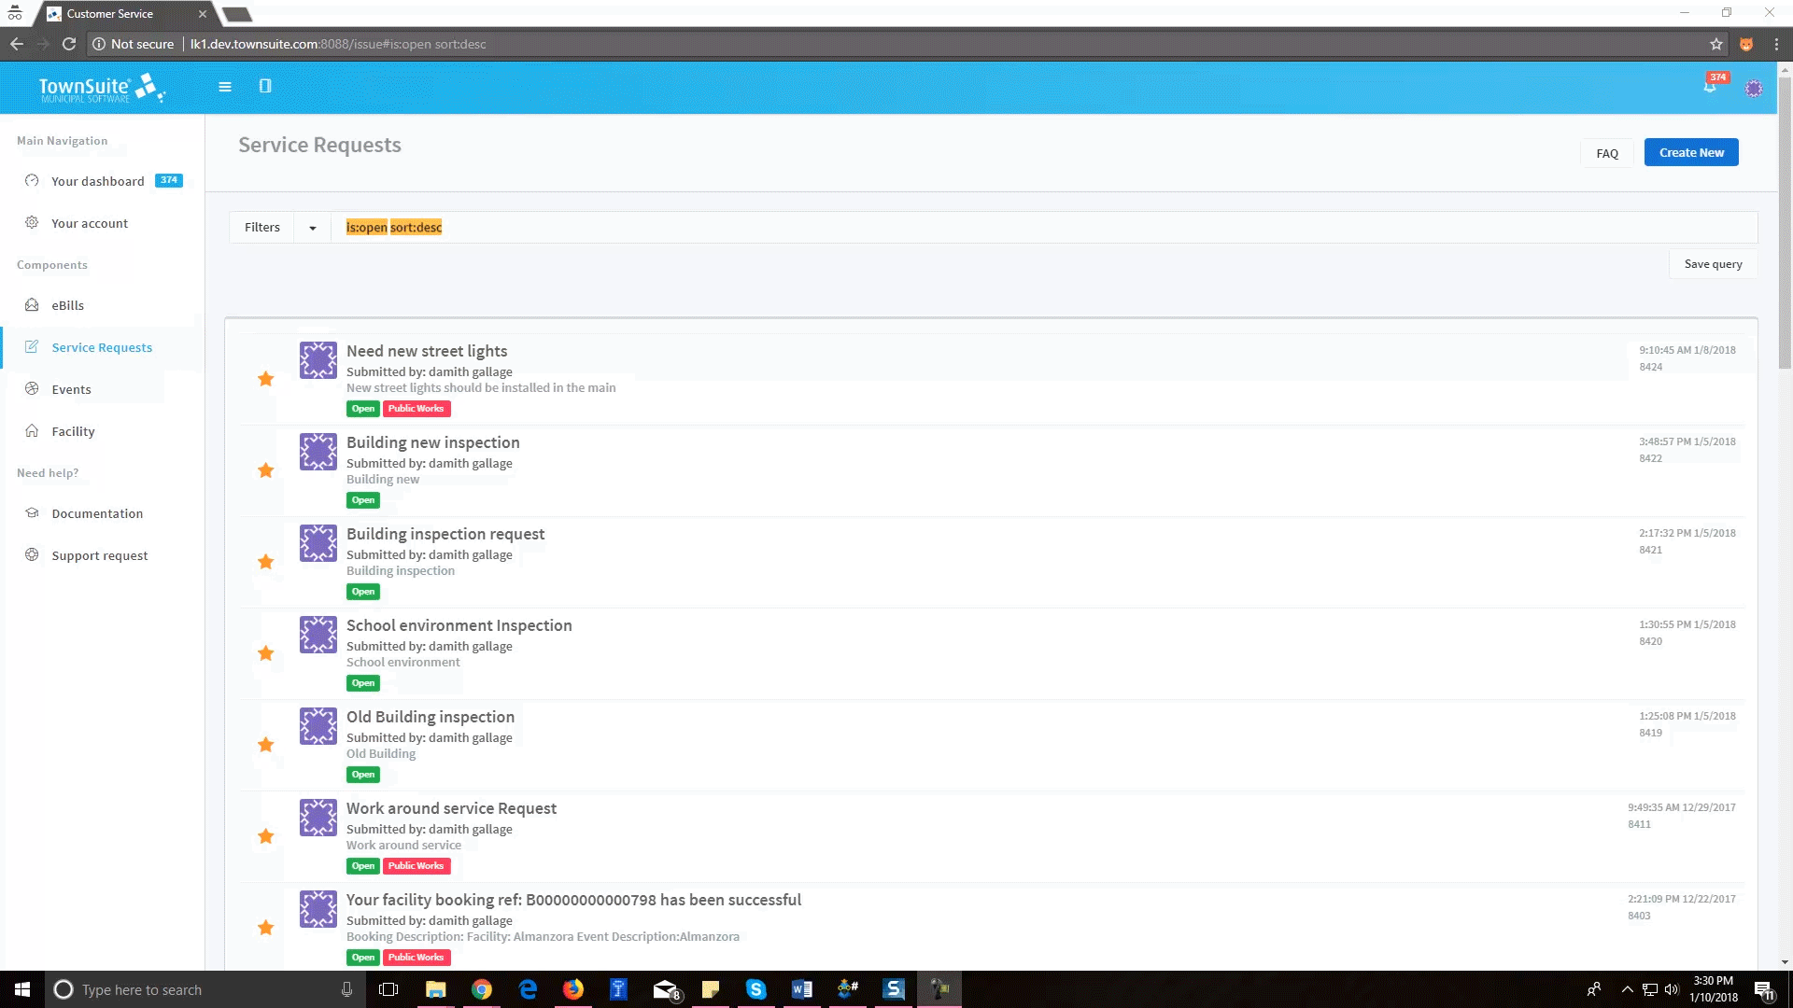Screen dimensions: 1793x1008
Task: Open the notifications bell with 374 badge
Action: pyautogui.click(x=1709, y=87)
